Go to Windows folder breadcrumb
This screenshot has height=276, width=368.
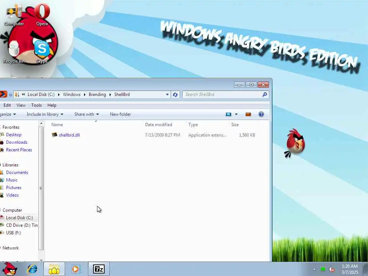point(72,95)
